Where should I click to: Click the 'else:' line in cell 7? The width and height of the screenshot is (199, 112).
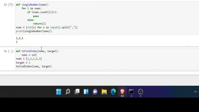[31, 20]
